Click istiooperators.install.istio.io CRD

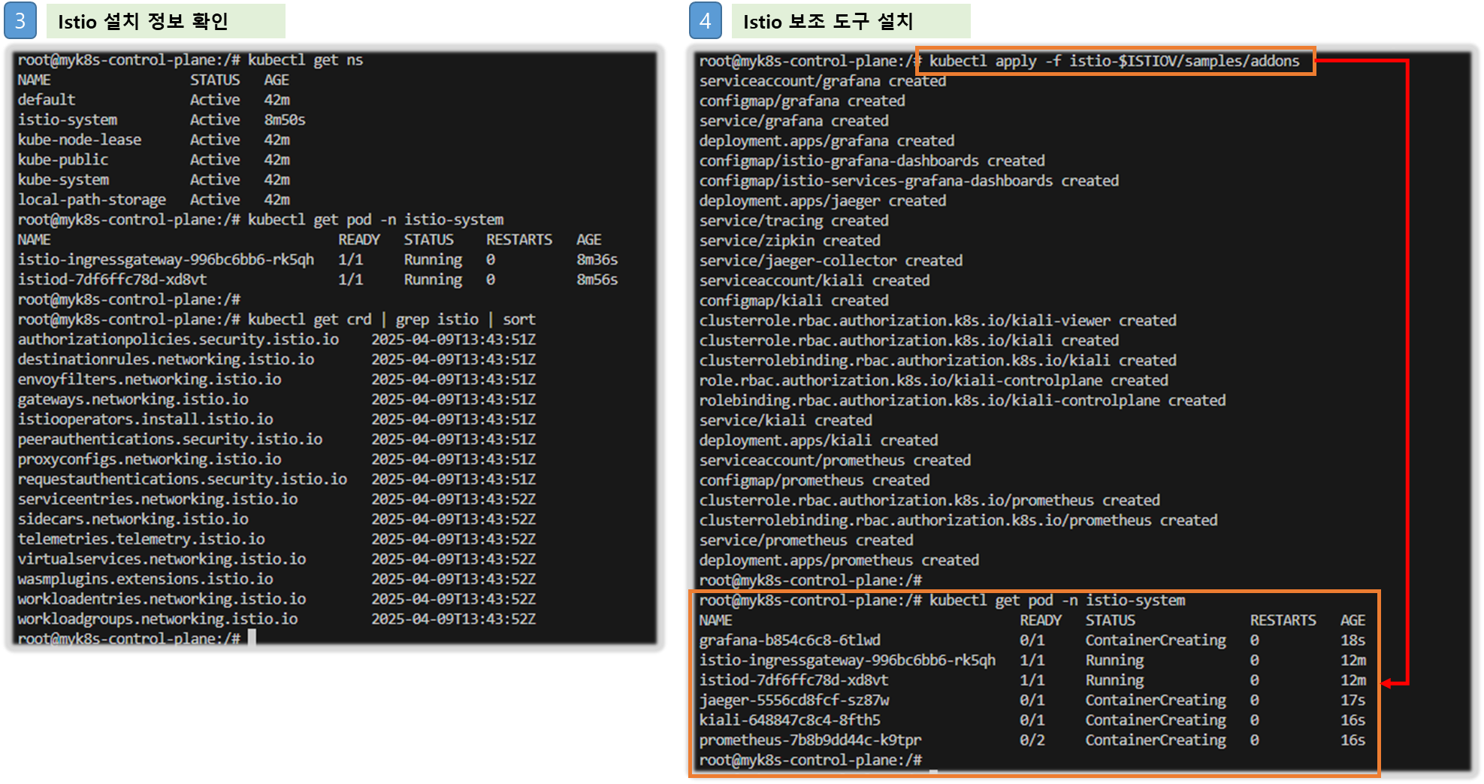[146, 419]
